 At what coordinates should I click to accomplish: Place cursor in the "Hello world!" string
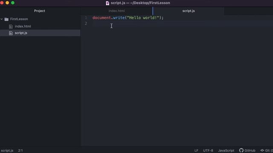pyautogui.click(x=143, y=18)
